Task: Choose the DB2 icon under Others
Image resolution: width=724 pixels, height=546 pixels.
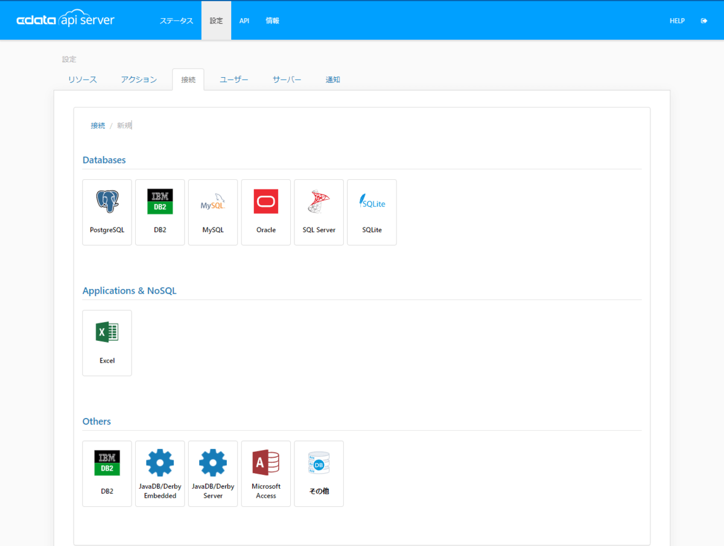Action: 107,474
